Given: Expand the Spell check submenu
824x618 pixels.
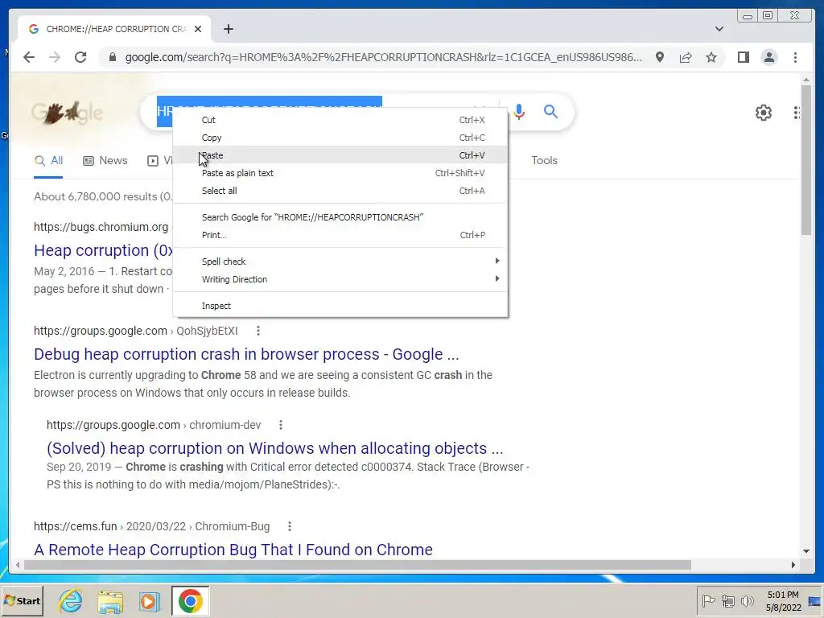Looking at the screenshot, I should coord(340,262).
